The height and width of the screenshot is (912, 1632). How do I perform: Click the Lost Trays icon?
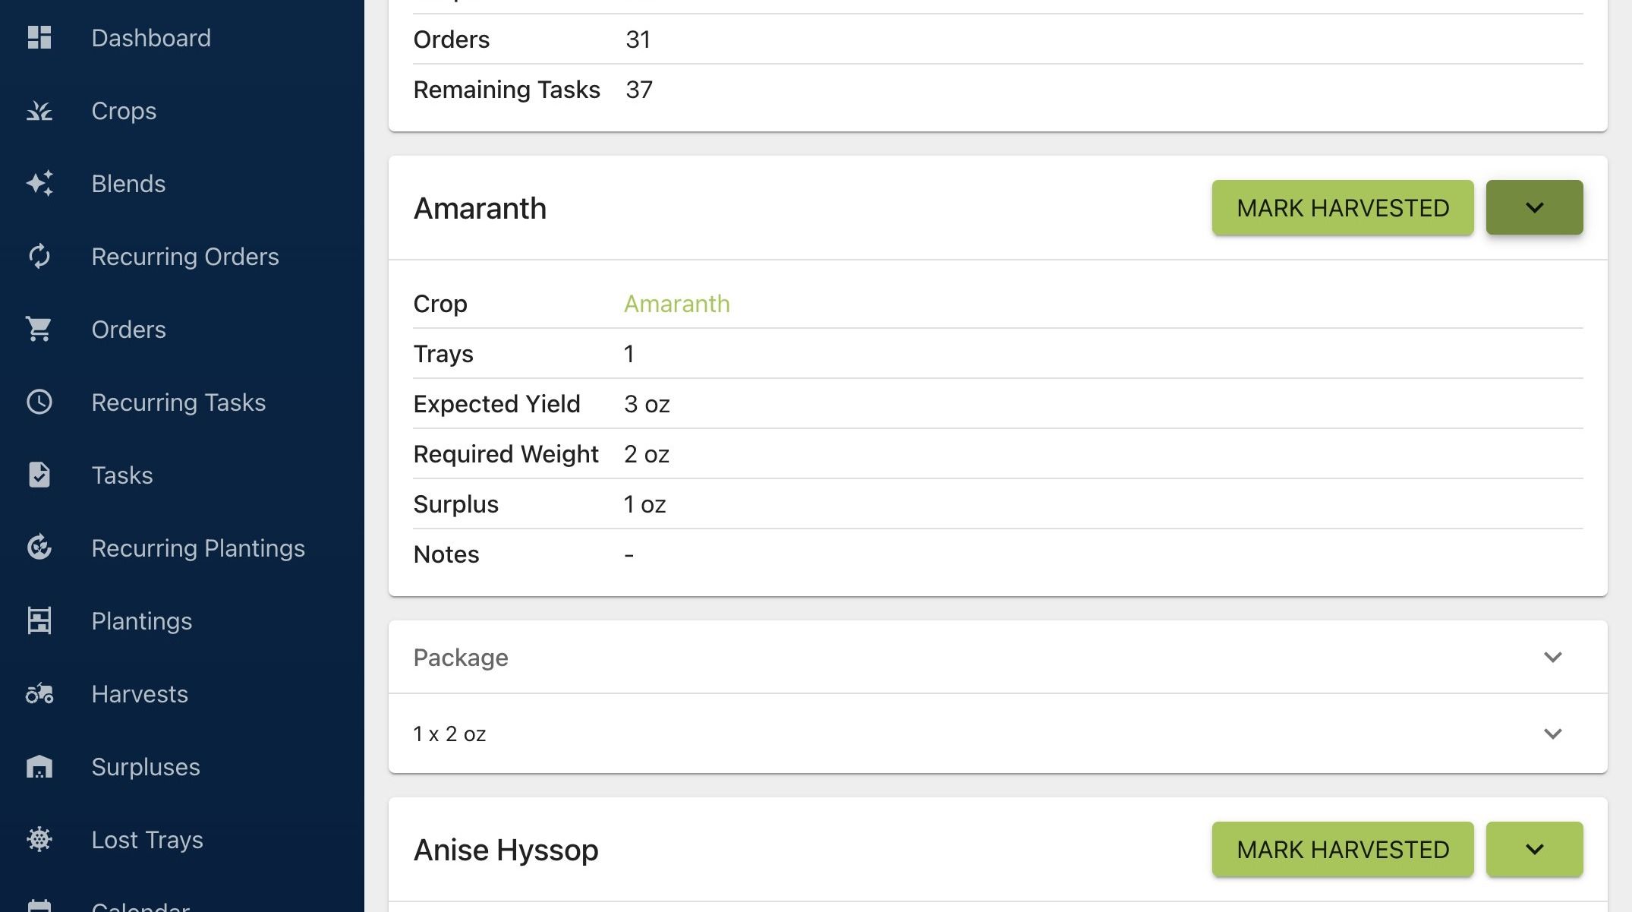coord(39,840)
